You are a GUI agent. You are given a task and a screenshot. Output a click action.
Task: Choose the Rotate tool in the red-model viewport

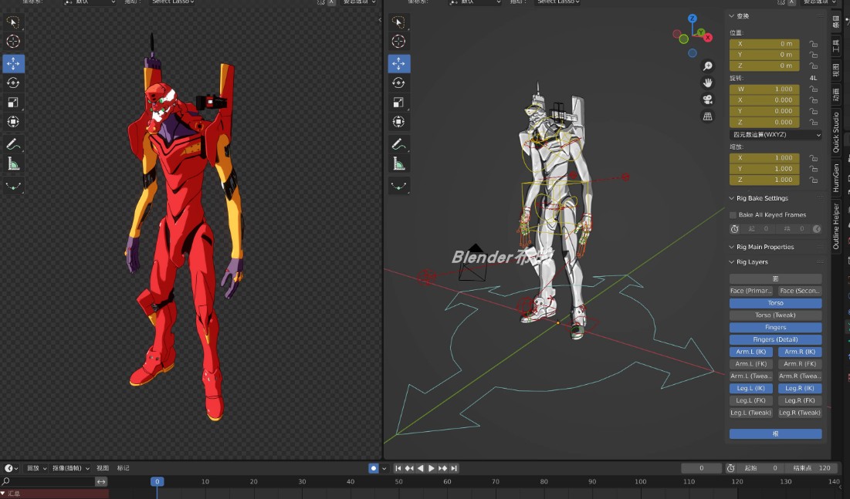coord(13,83)
